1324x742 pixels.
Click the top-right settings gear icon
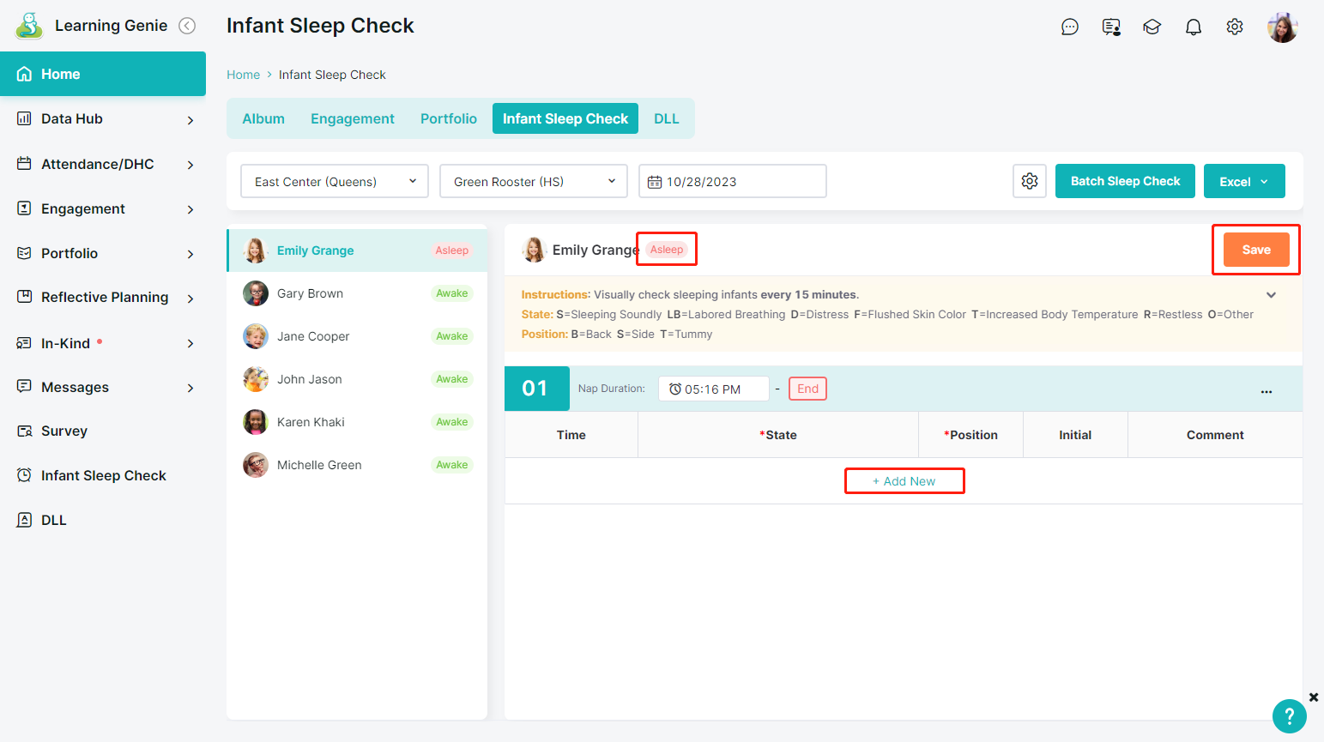click(x=1234, y=27)
